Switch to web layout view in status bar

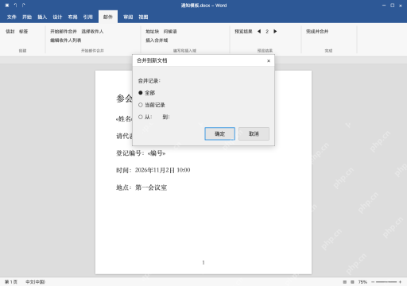[352, 282]
